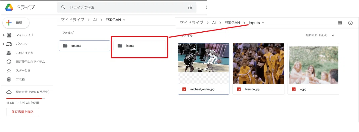
Task: Focus the Drive search field
Action: (x=127, y=7)
